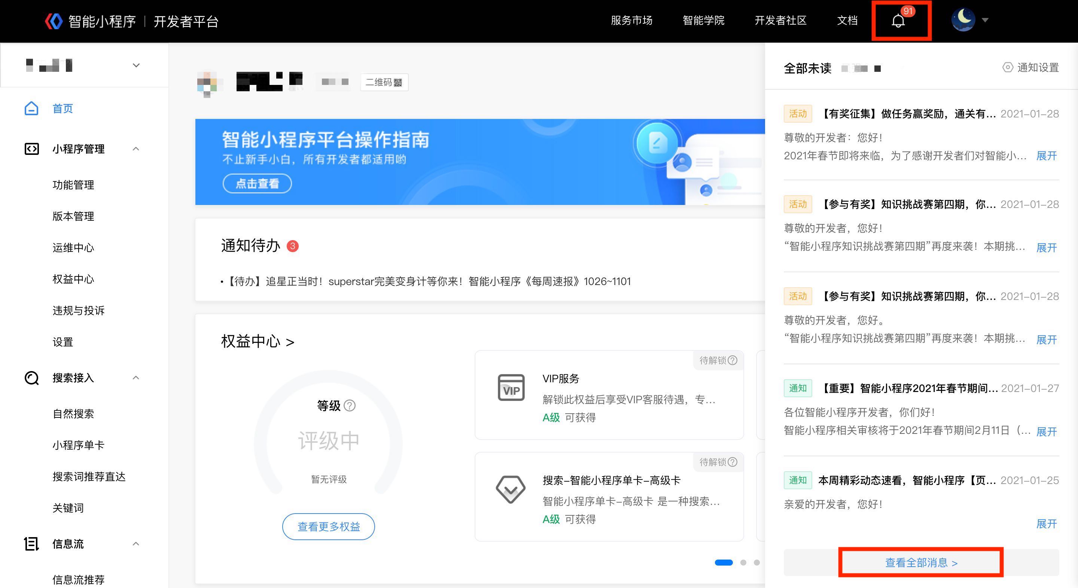The image size is (1078, 588).
Task: Open 违规与投诉 in the sidebar
Action: tap(79, 310)
